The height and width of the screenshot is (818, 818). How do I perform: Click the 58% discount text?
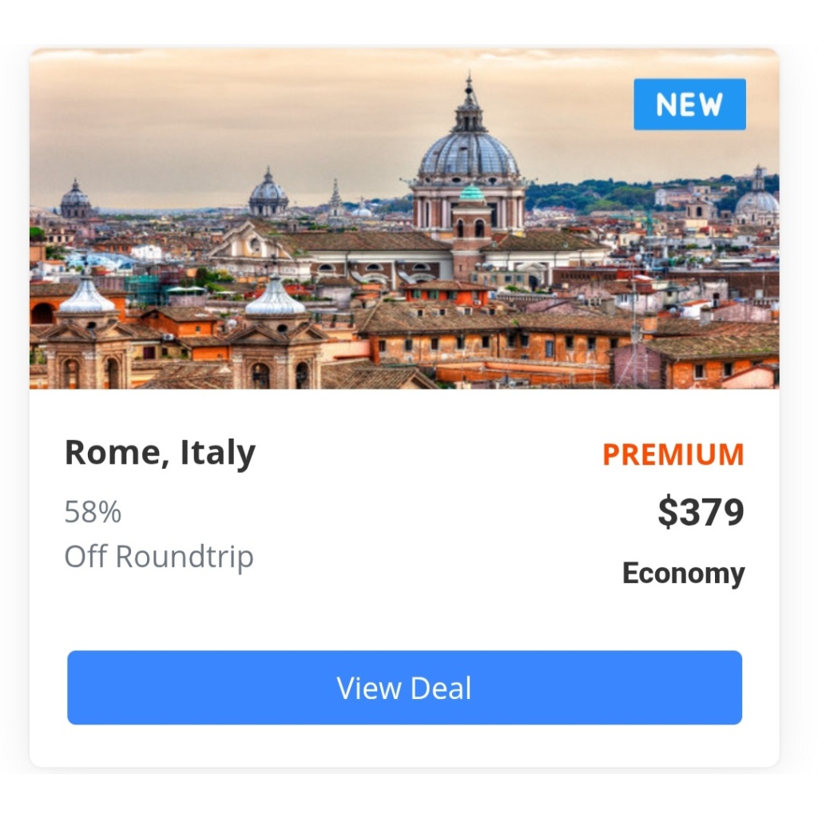93,512
